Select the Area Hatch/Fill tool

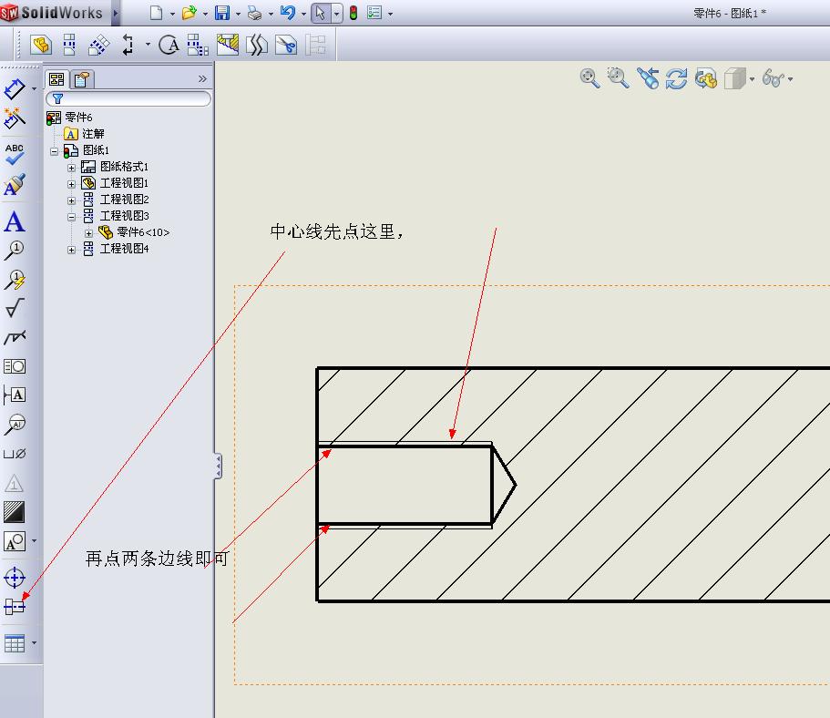coord(15,512)
